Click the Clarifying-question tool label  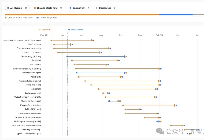coord(30,113)
